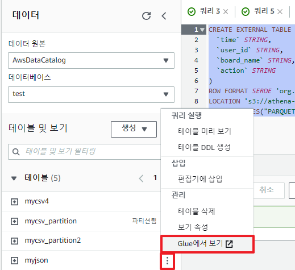The width and height of the screenshot is (295, 270).
Task: Choose 보기 속성 from context menu
Action: 193,227
